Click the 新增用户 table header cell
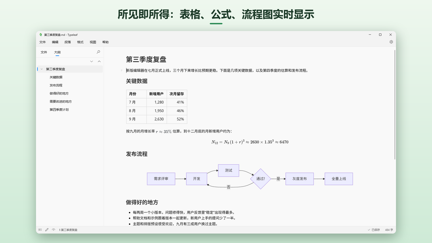This screenshot has height=243, width=432. pos(157,94)
